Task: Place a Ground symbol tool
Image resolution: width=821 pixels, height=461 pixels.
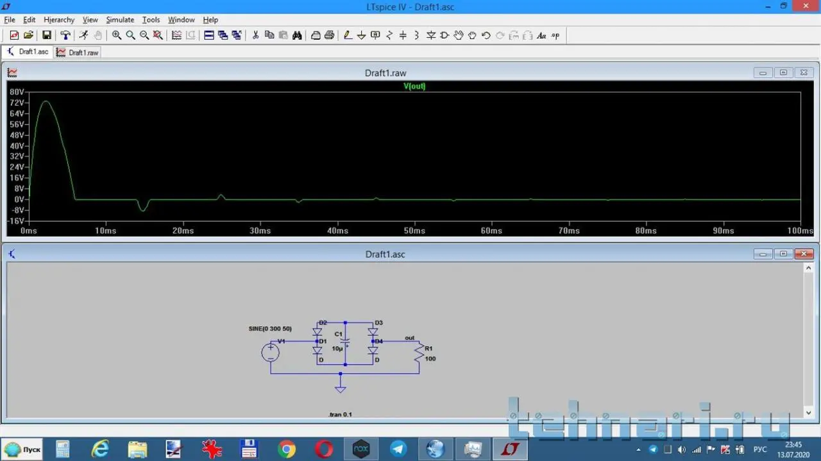Action: pyautogui.click(x=361, y=35)
